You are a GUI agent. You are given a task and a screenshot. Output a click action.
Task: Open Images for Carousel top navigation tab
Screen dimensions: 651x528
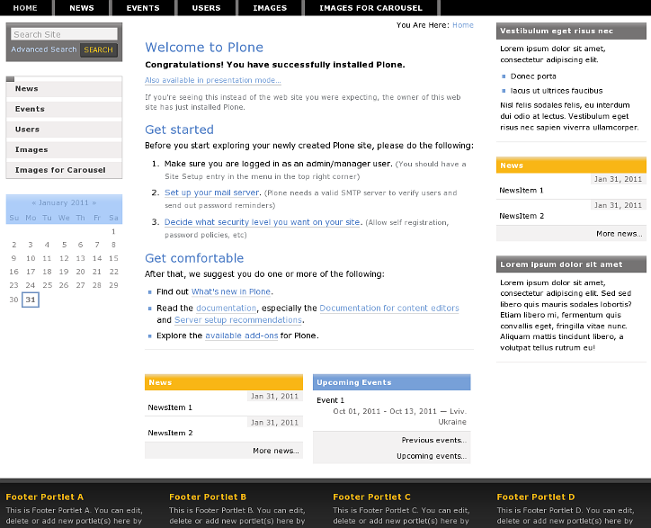point(370,8)
